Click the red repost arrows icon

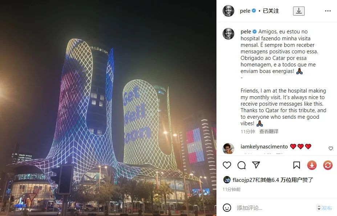coord(328,165)
